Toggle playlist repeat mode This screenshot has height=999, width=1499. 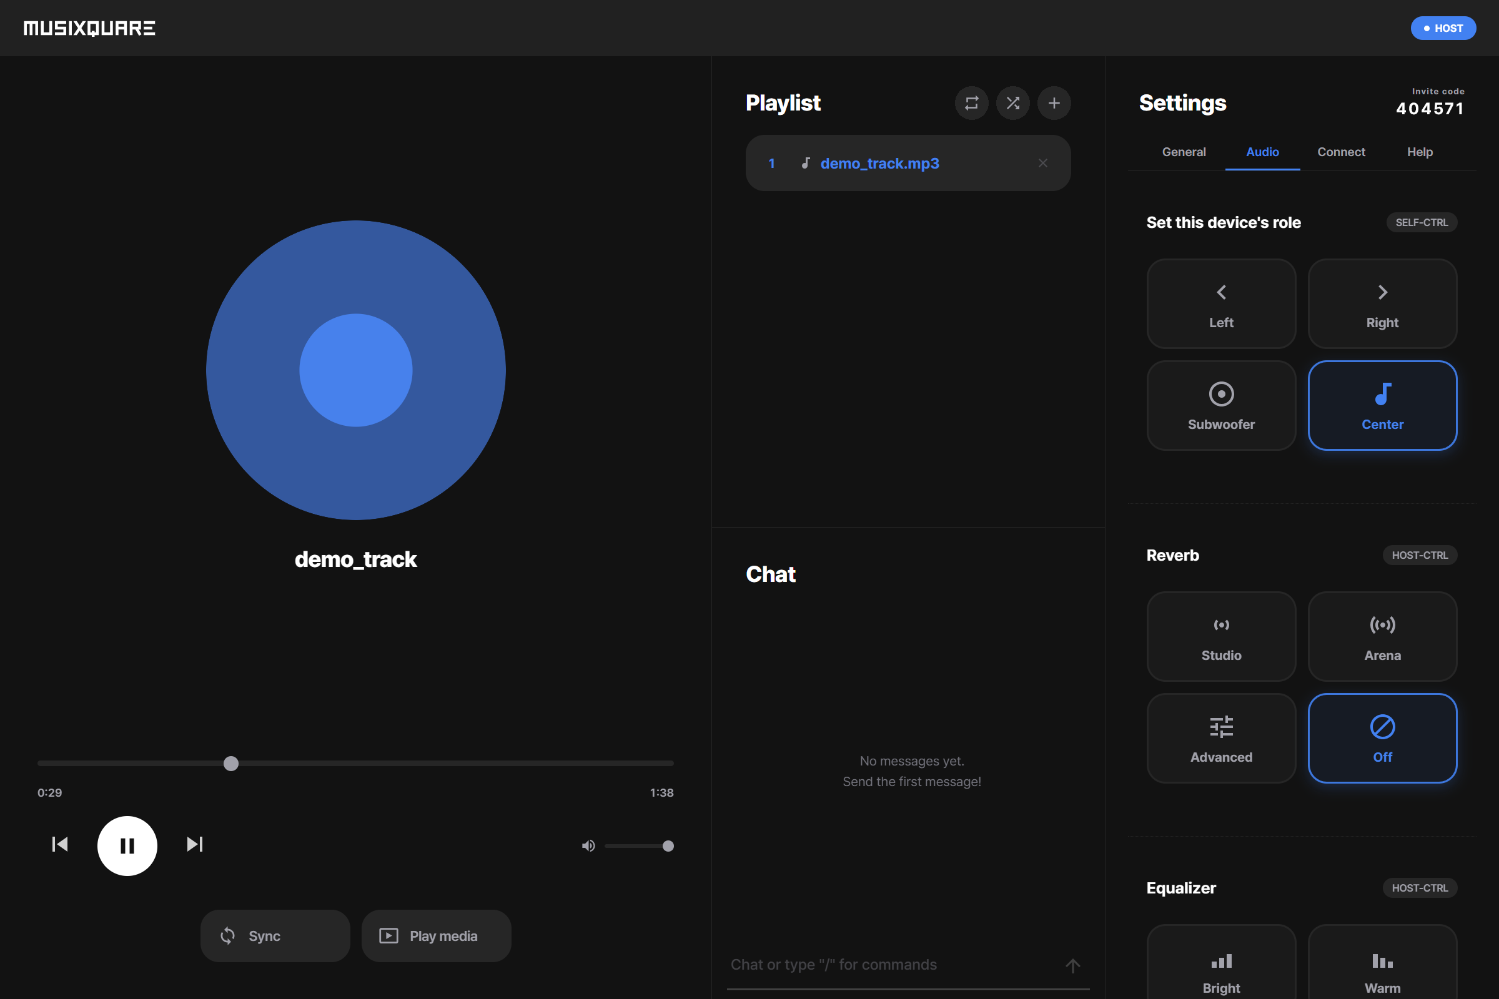pos(971,102)
